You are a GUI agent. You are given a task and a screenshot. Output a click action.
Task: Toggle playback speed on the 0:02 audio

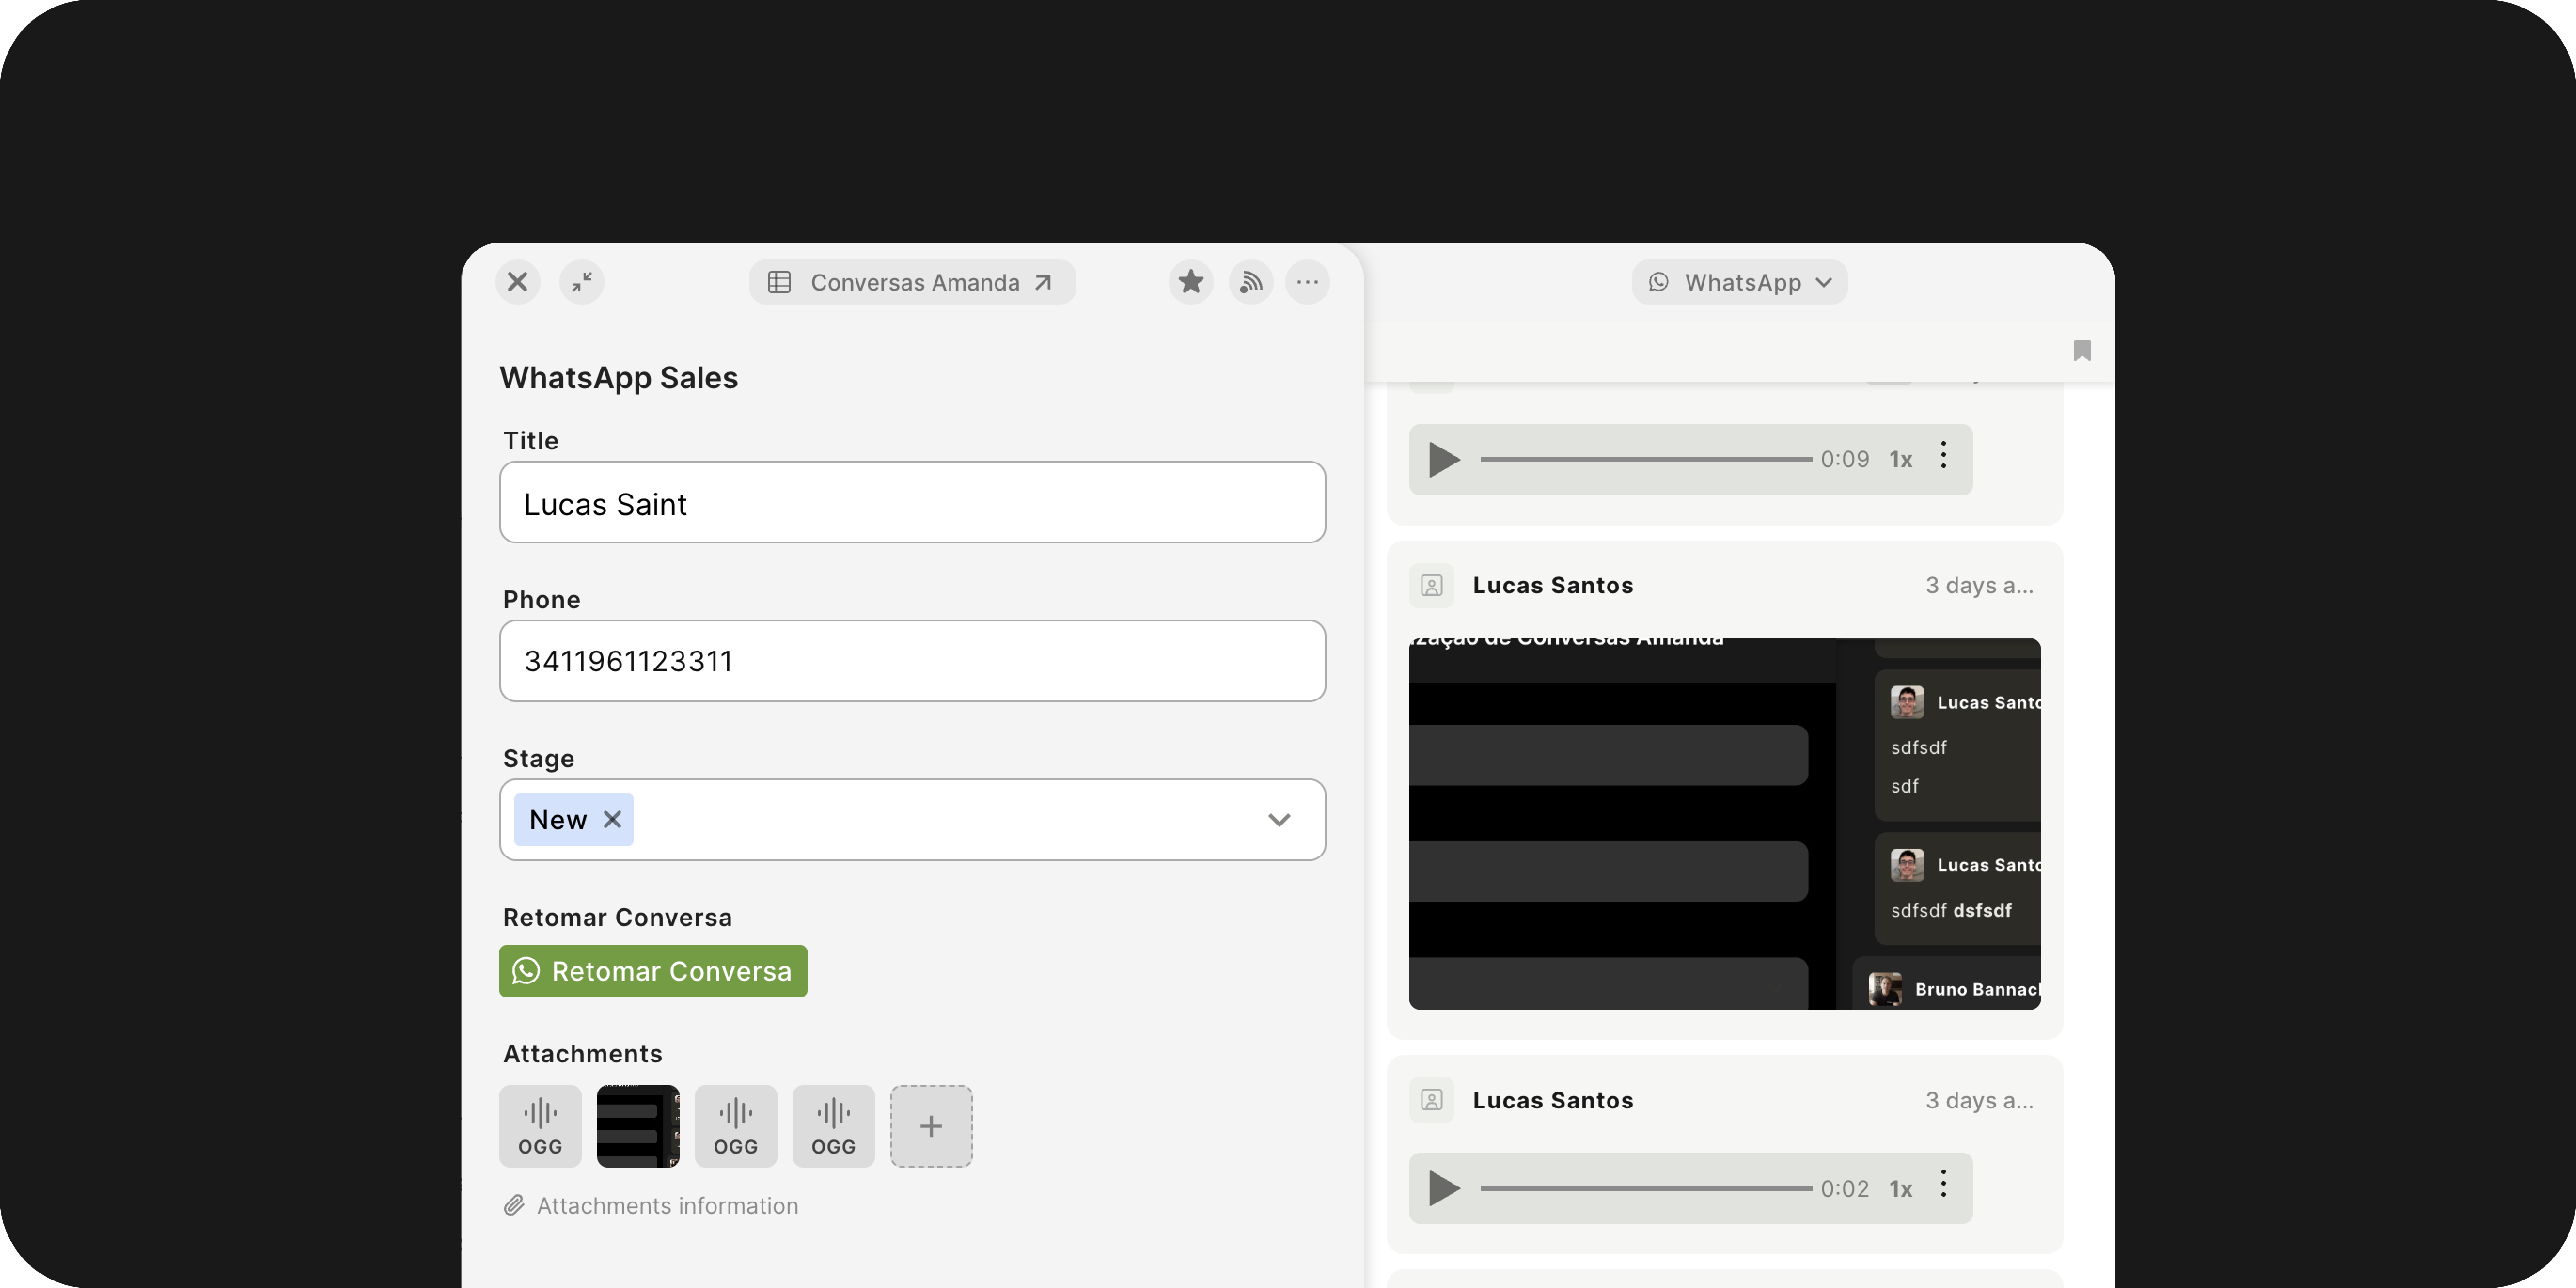click(1901, 1188)
